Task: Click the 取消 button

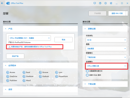Action: (x=63, y=40)
